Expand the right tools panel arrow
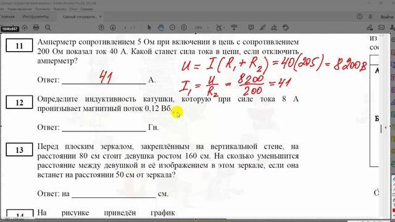The width and height of the screenshot is (395, 222). [x=385, y=128]
